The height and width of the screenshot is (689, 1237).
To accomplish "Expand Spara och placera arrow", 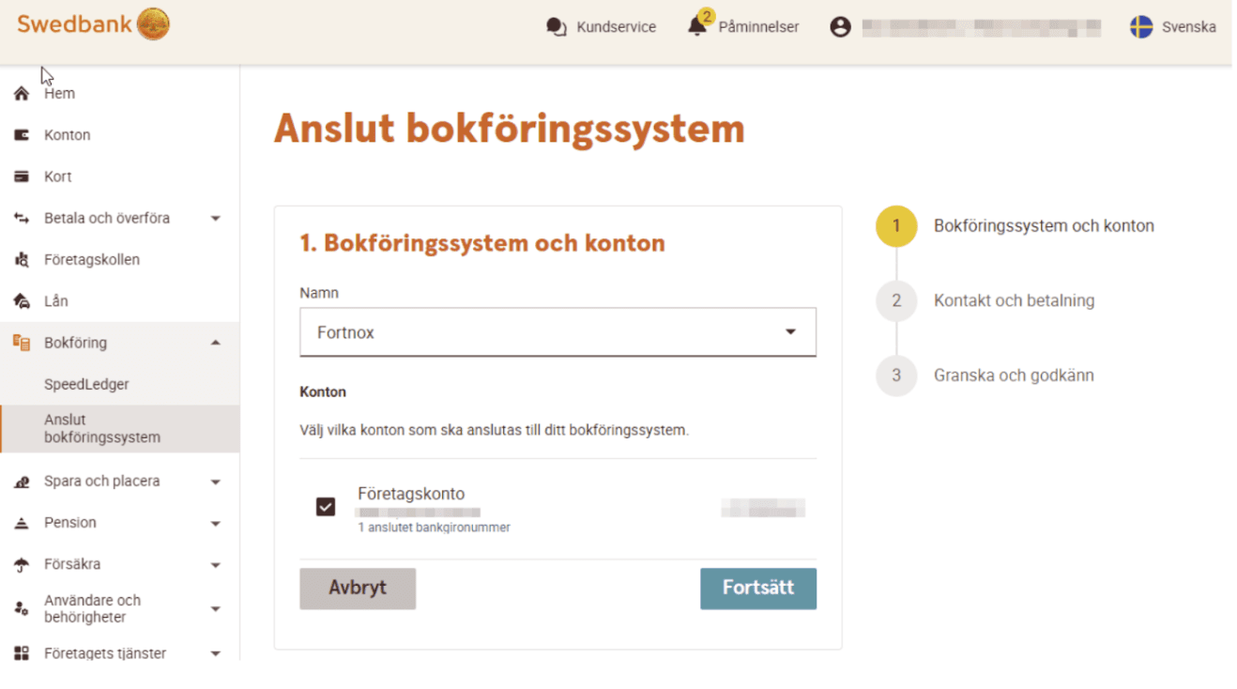I will 215,482.
